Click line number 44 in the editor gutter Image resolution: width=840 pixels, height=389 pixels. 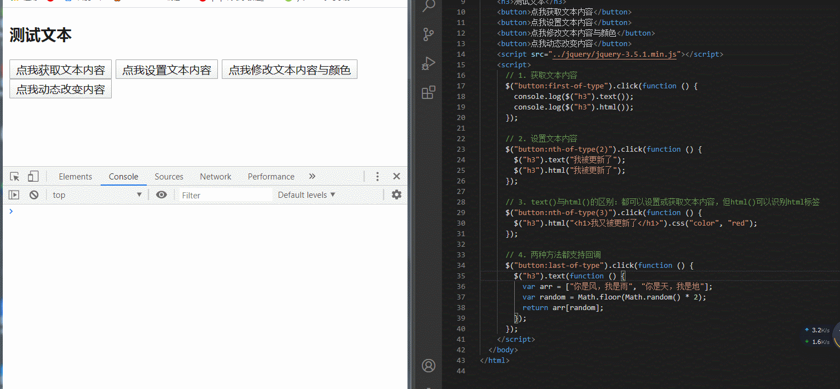pos(460,371)
